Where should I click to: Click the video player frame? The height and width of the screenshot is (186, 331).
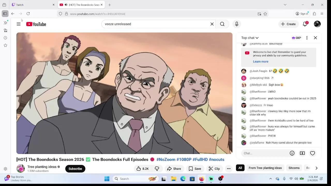tap(124, 93)
